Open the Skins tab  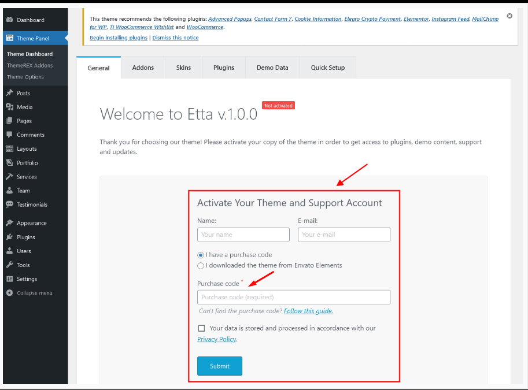click(x=183, y=68)
